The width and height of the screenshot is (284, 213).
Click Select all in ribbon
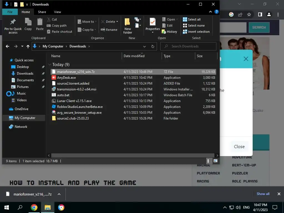[x=192, y=19]
